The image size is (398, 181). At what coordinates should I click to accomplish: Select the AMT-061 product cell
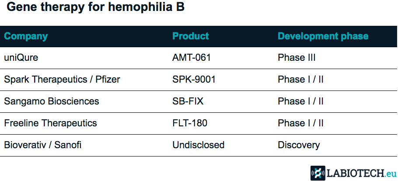[x=192, y=58]
